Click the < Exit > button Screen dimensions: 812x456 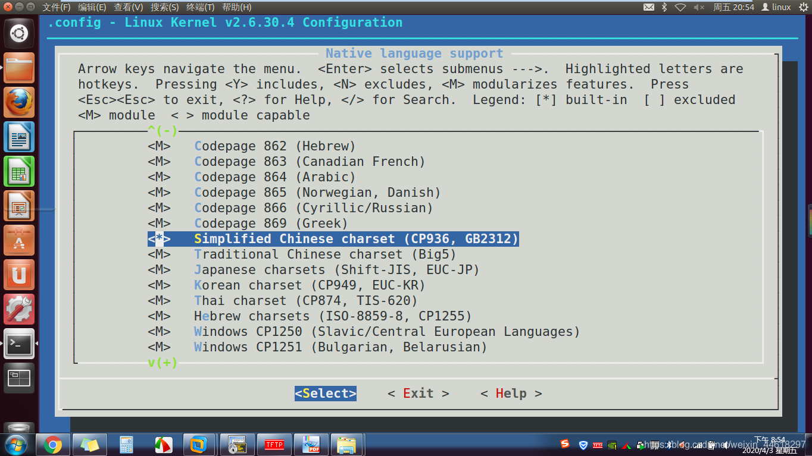tap(419, 394)
